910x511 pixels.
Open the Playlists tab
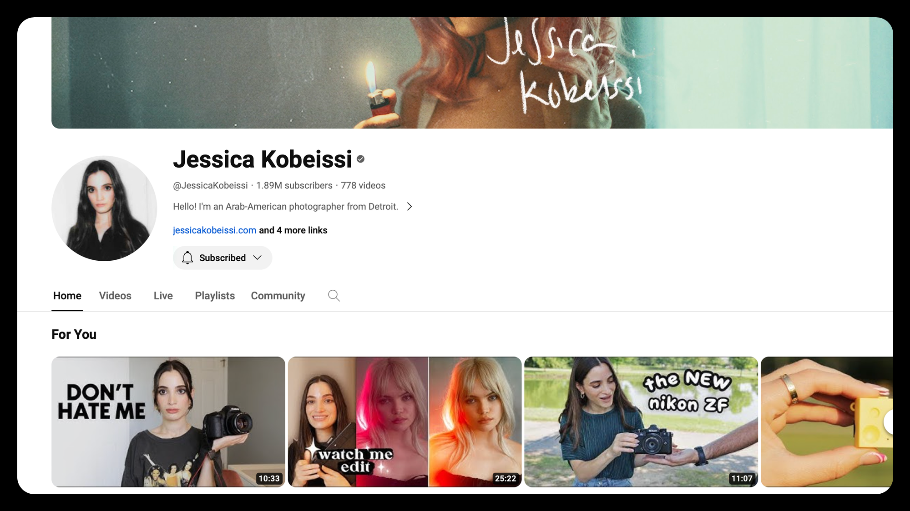[214, 296]
